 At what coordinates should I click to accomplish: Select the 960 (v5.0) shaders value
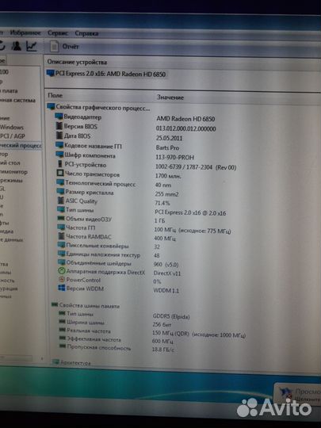[x=166, y=265]
